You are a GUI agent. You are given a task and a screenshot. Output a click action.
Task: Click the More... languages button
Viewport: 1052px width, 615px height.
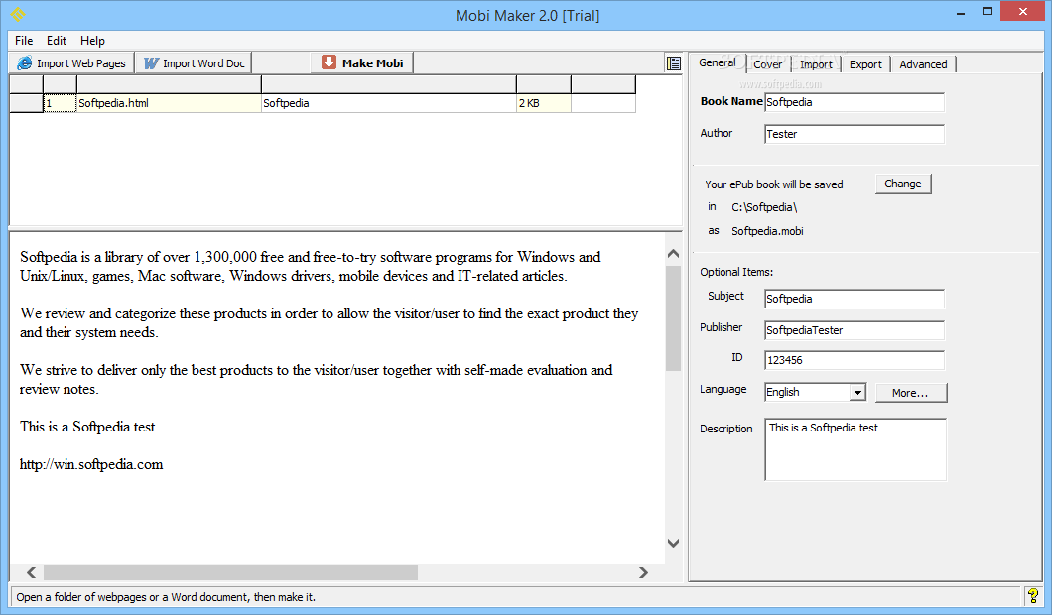(910, 393)
